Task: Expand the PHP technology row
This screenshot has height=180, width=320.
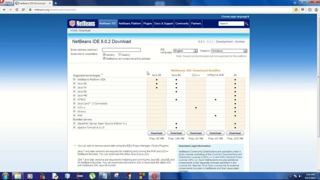Action: [74, 115]
